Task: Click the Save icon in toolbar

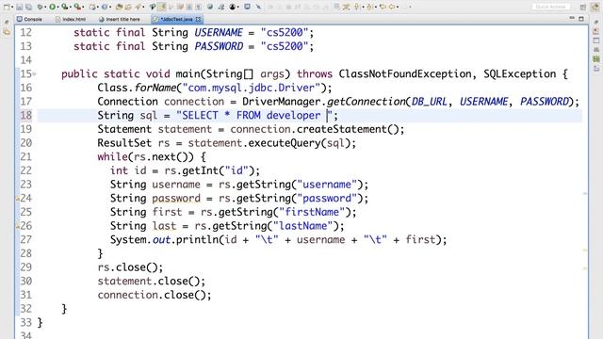Action: coord(19,7)
